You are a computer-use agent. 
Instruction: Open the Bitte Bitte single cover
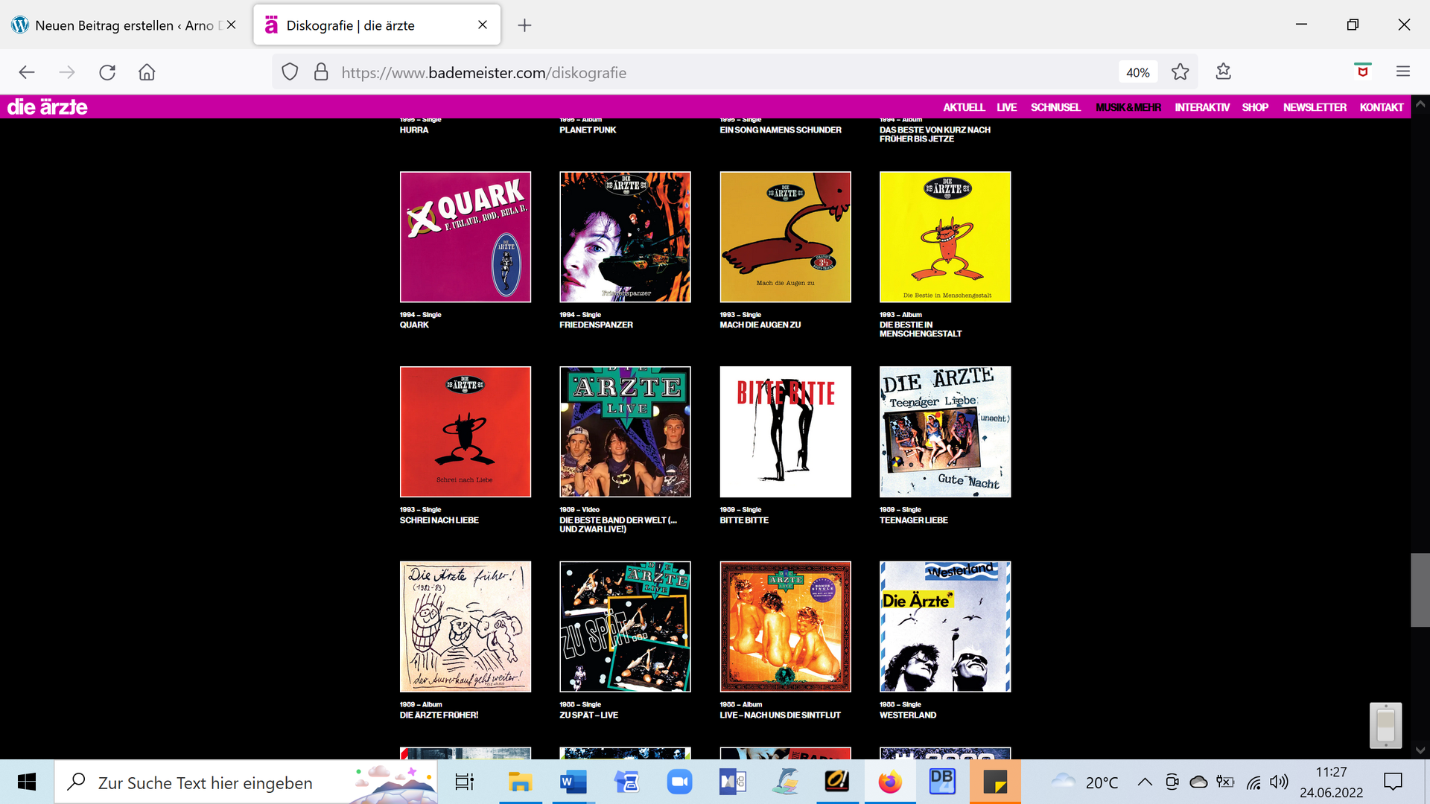tap(785, 432)
